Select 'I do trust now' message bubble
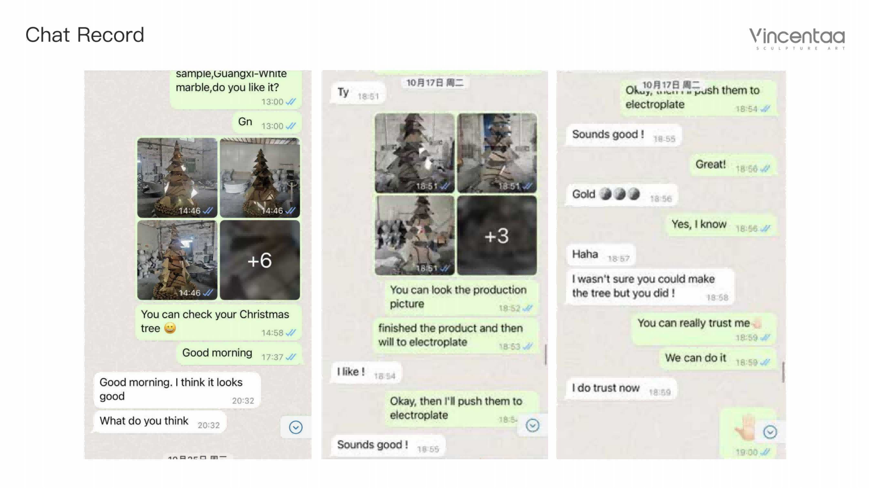870x488 pixels. [621, 388]
